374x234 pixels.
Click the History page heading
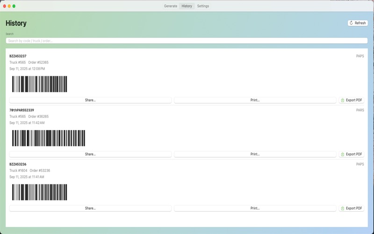[16, 23]
